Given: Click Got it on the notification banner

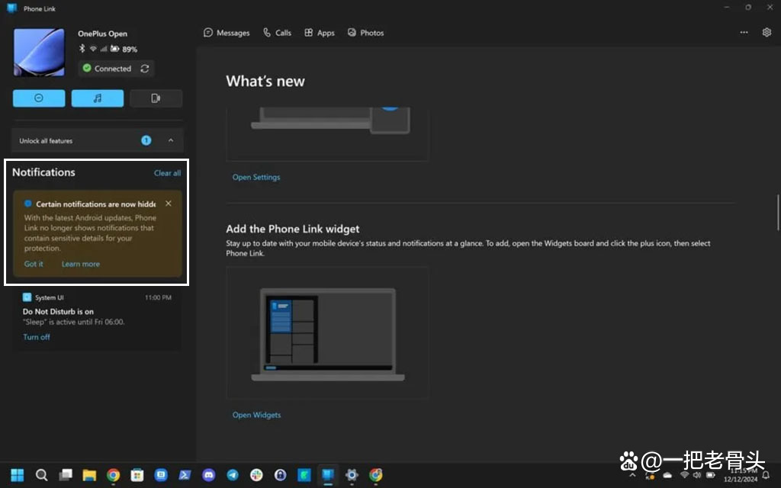Looking at the screenshot, I should 34,264.
